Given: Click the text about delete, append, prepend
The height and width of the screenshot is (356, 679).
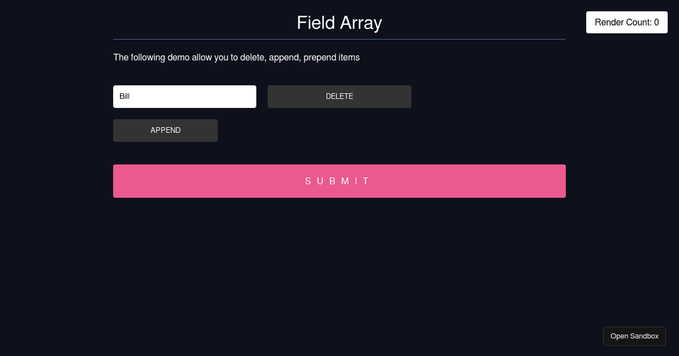Looking at the screenshot, I should point(237,58).
